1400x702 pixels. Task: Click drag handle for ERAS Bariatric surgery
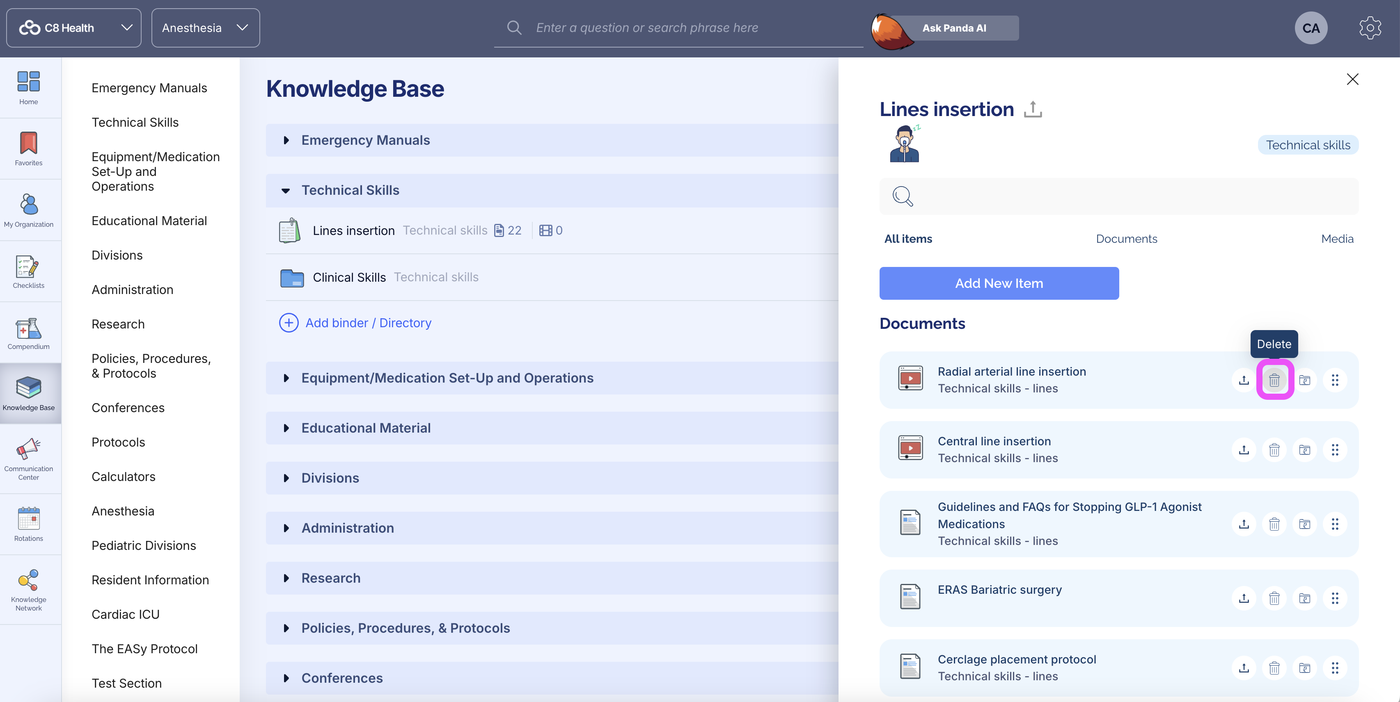point(1335,598)
